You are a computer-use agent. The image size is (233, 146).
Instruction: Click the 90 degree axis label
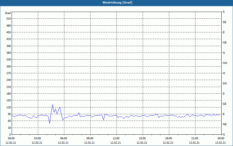pos(9,114)
